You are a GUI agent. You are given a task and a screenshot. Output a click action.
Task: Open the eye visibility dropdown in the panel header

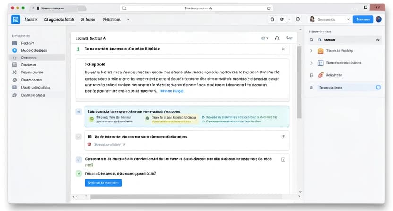point(265,38)
